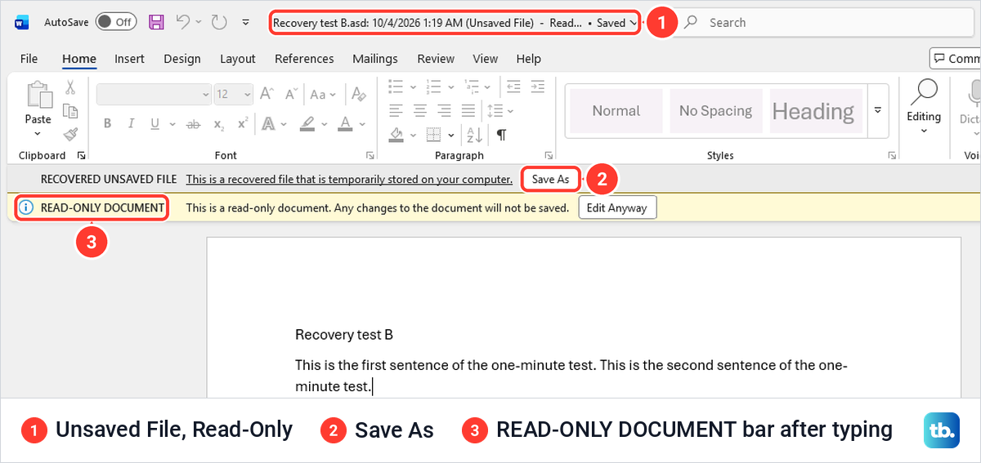
Task: Toggle superscript formatting
Action: click(x=242, y=124)
